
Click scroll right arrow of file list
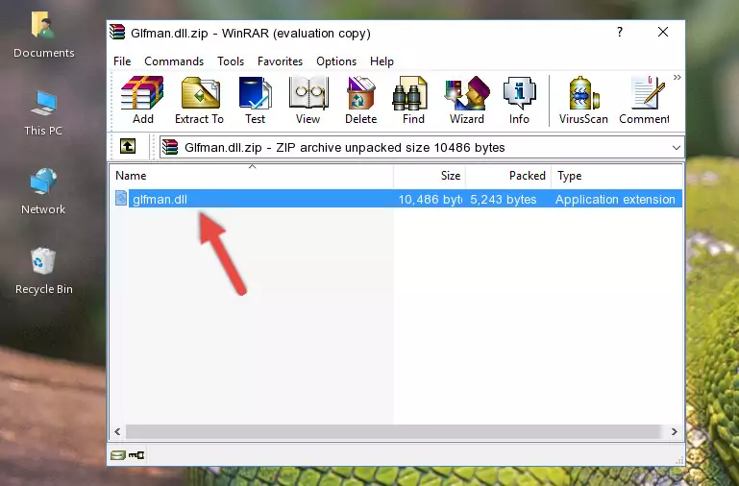(675, 431)
